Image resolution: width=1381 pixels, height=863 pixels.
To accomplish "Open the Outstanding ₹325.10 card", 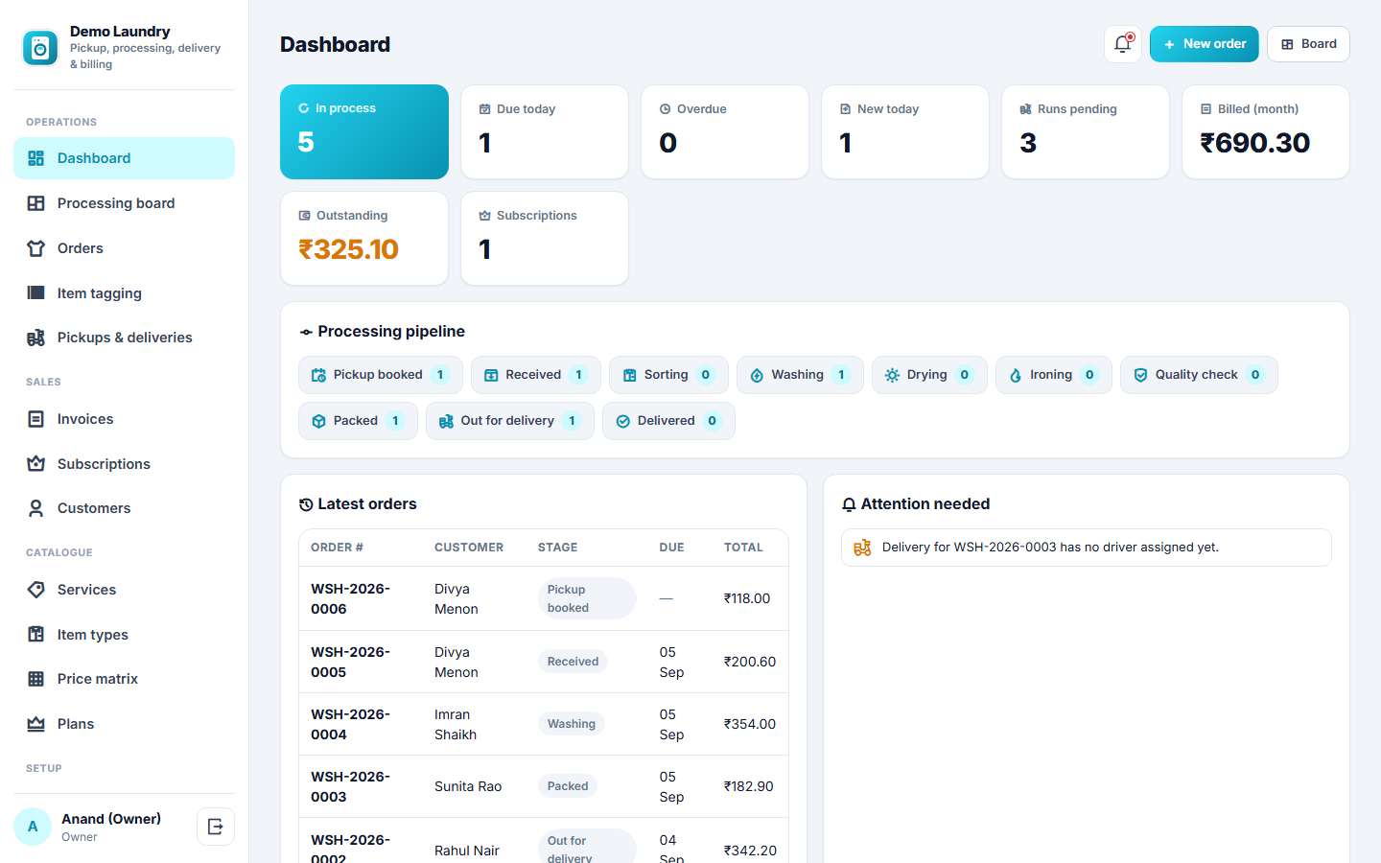I will tap(364, 239).
